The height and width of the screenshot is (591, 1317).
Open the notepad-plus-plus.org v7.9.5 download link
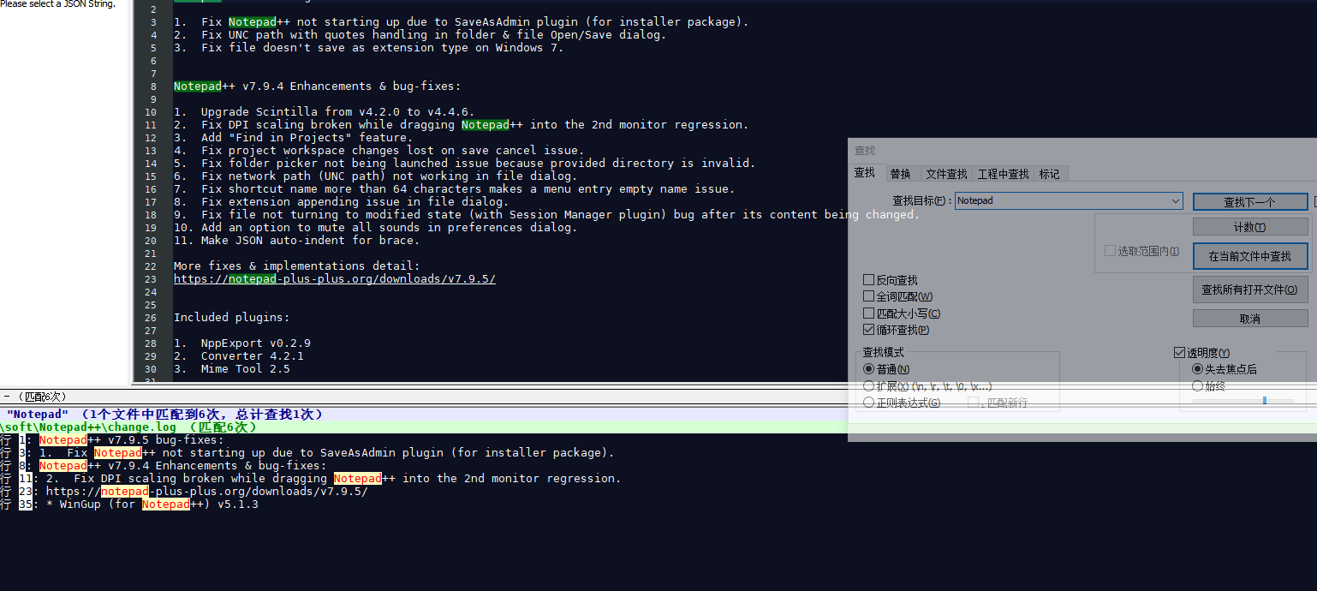point(334,278)
